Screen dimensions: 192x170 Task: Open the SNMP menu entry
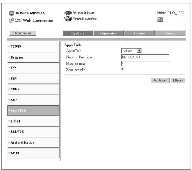click(33, 89)
